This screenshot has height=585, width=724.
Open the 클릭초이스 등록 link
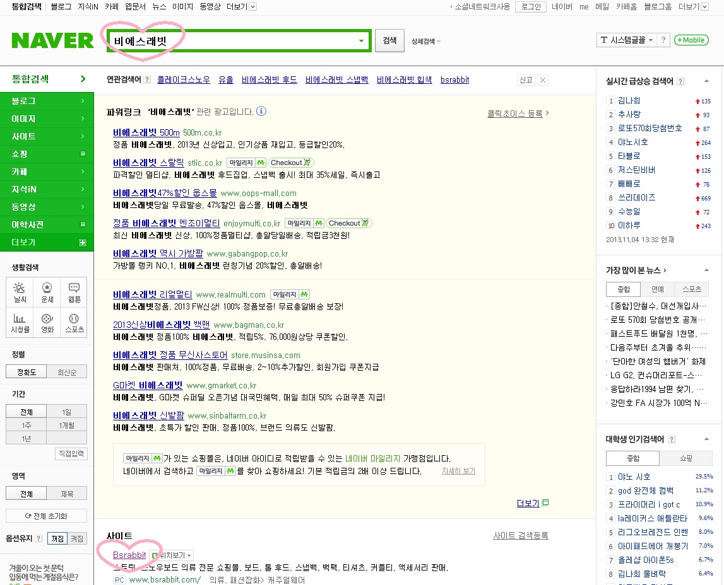(515, 113)
